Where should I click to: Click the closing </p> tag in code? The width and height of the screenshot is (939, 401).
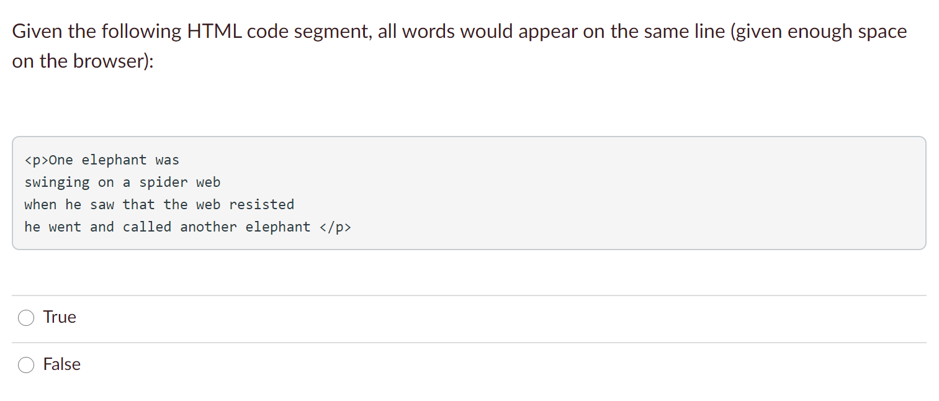pos(335,227)
